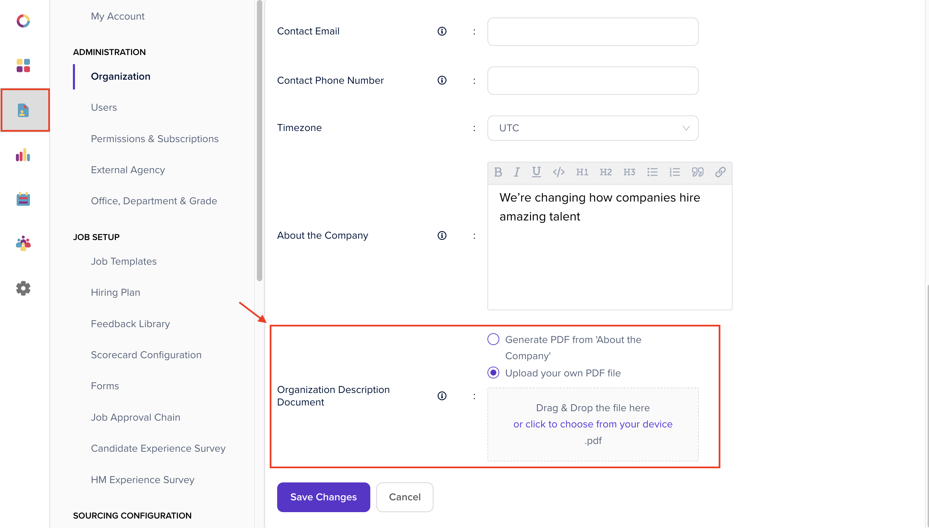Insert code block in editor
This screenshot has width=929, height=528.
point(558,172)
